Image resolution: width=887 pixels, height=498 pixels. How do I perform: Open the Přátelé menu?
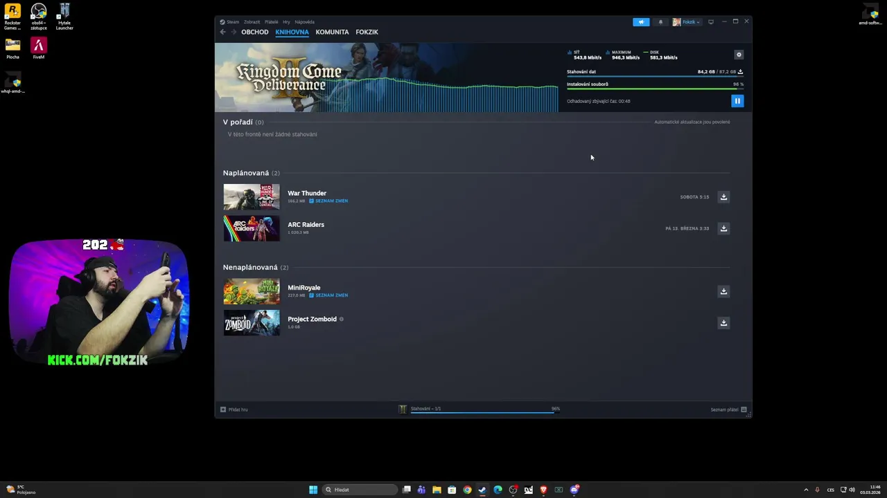tap(271, 22)
